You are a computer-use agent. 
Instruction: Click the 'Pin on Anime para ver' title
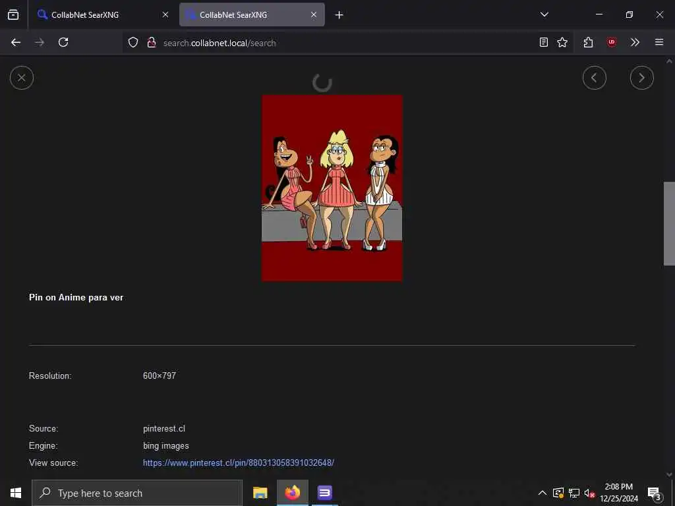click(x=76, y=297)
